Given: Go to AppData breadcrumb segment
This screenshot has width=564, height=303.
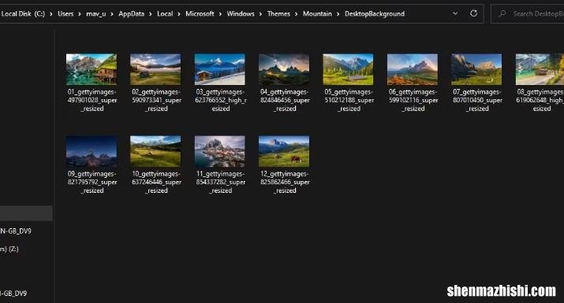Looking at the screenshot, I should [x=131, y=13].
